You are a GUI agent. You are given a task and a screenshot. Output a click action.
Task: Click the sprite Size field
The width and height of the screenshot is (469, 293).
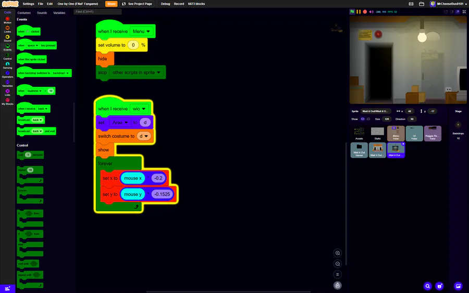[387, 119]
